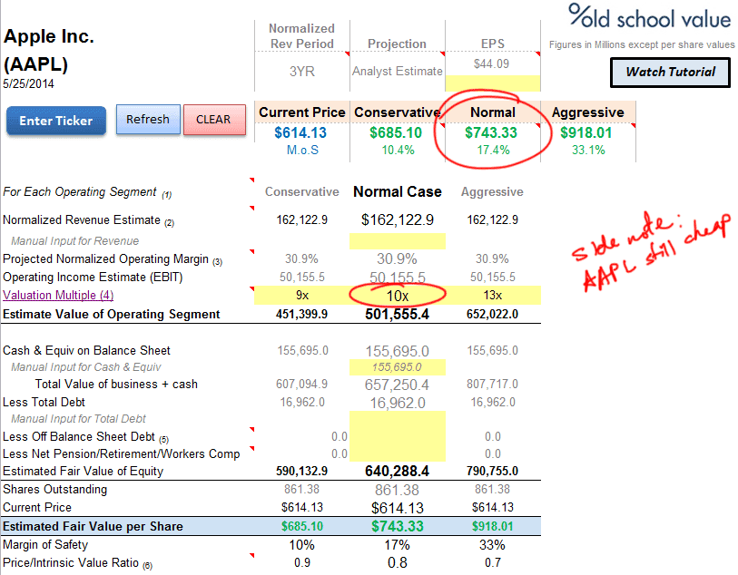Screen dimensions: 738x575
Task: Select the Estimated Fair Value per Share label
Action: (93, 526)
